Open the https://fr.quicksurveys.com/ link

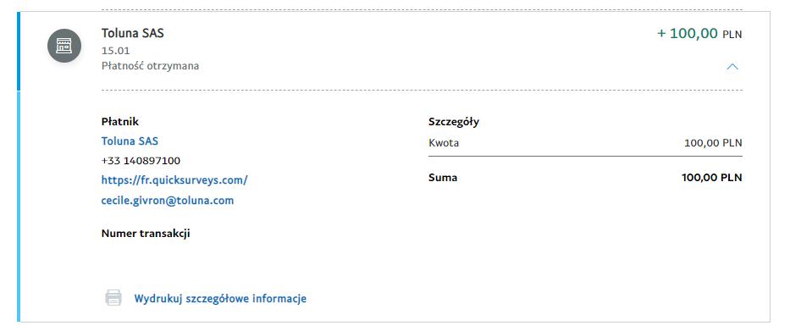point(174,179)
